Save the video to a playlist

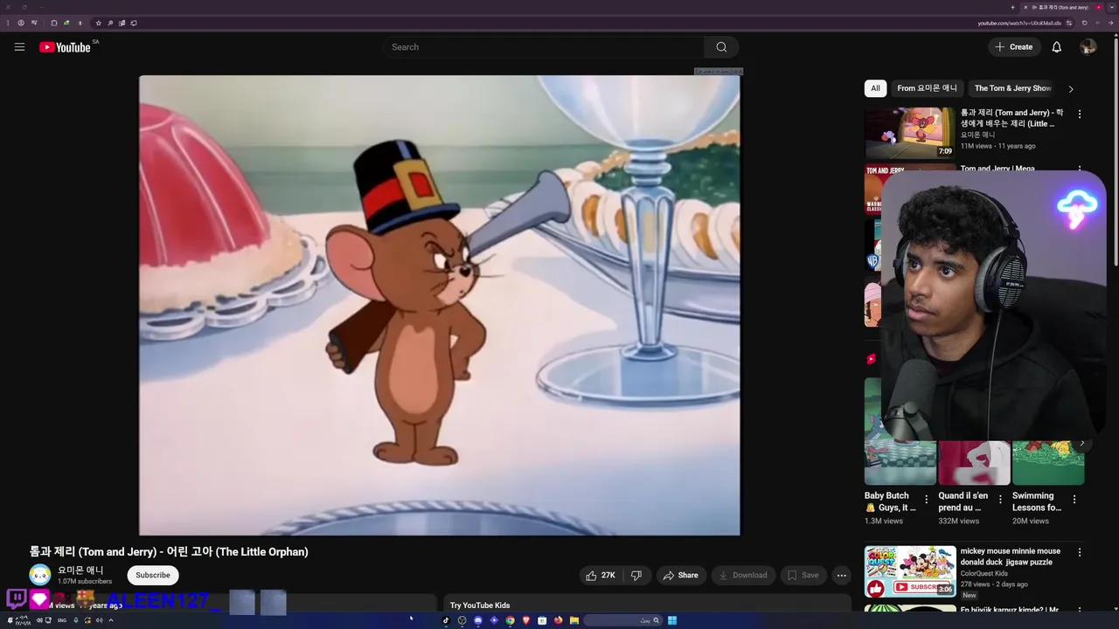(803, 575)
